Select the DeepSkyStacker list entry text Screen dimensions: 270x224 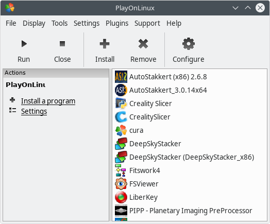155,144
